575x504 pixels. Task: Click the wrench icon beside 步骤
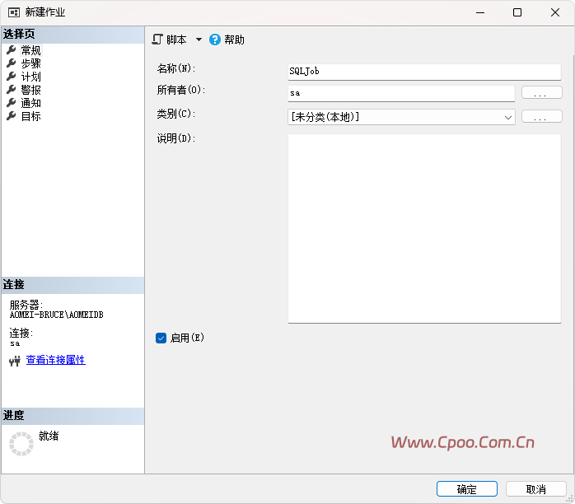[x=12, y=63]
